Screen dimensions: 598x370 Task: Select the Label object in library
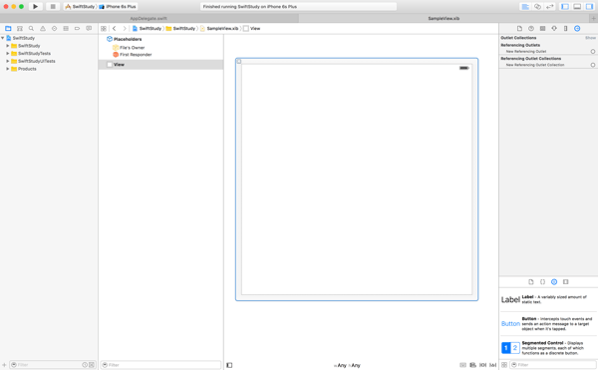548,299
